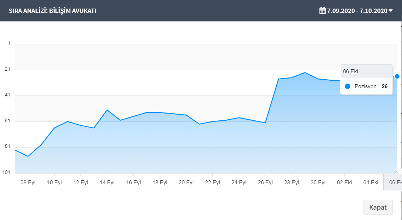Viewport: 402px width, 220px height.
Task: Click the 30 Eyl axis label
Action: (318, 182)
